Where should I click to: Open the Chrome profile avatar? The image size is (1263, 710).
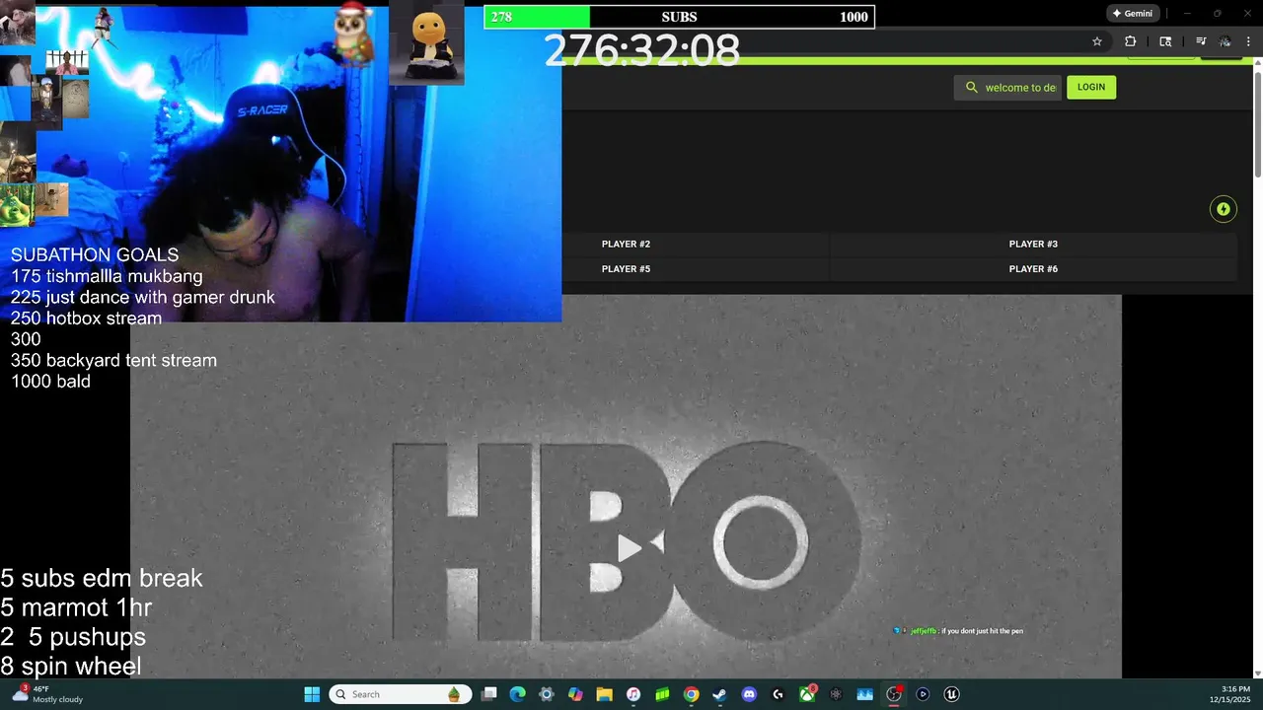(1225, 41)
